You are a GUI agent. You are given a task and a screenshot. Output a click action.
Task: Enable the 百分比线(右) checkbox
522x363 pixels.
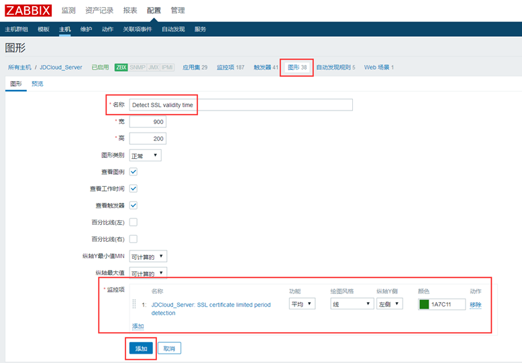pyautogui.click(x=133, y=239)
